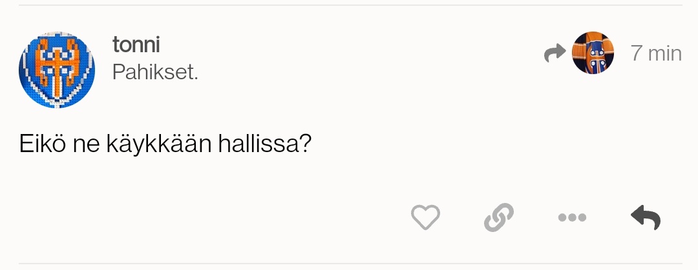View tonni's user card via the name
698x270 pixels.
(x=136, y=44)
